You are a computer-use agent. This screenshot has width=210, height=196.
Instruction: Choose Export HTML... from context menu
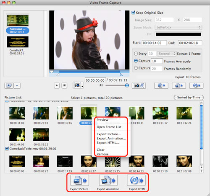coord(108,143)
